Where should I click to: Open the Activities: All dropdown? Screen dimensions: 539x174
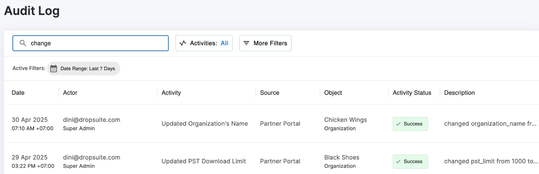(204, 43)
